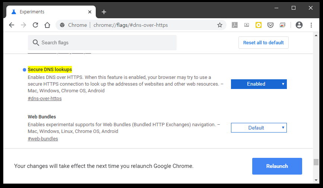323x188 pixels.
Task: Click Reset all to default
Action: pyautogui.click(x=263, y=42)
